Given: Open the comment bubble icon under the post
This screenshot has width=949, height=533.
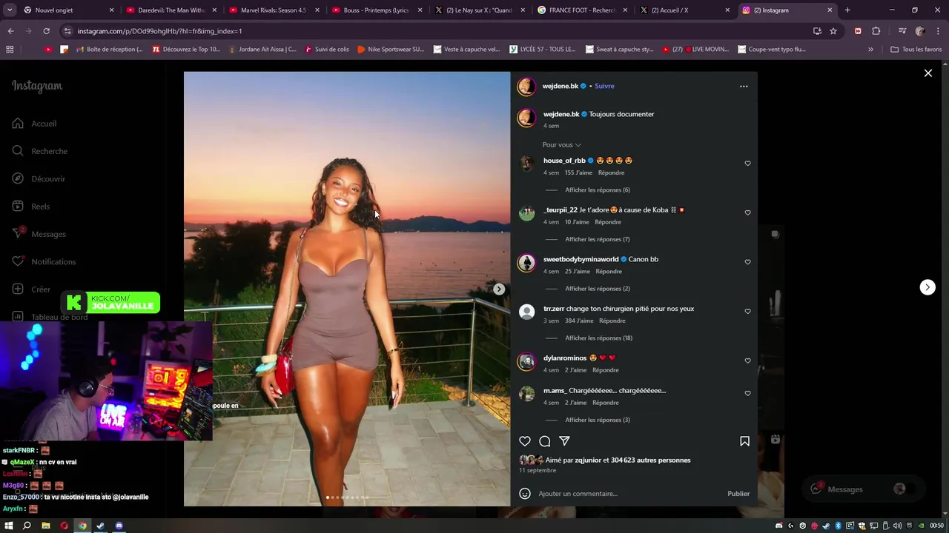Looking at the screenshot, I should (x=545, y=441).
